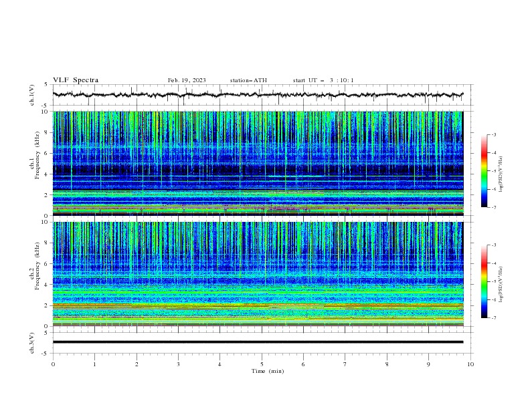Screen dimensions: 530x409
Task: Click the ch.1 panel PSD color bar
Action: tap(484, 171)
